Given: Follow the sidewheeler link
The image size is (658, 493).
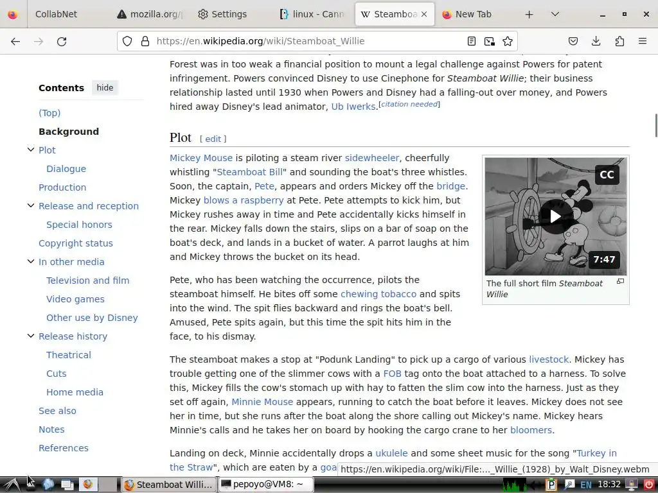Looking at the screenshot, I should (x=372, y=158).
